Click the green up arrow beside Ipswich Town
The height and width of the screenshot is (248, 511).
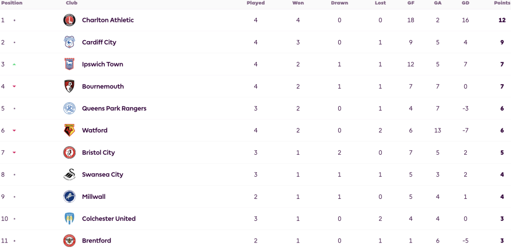tap(14, 64)
